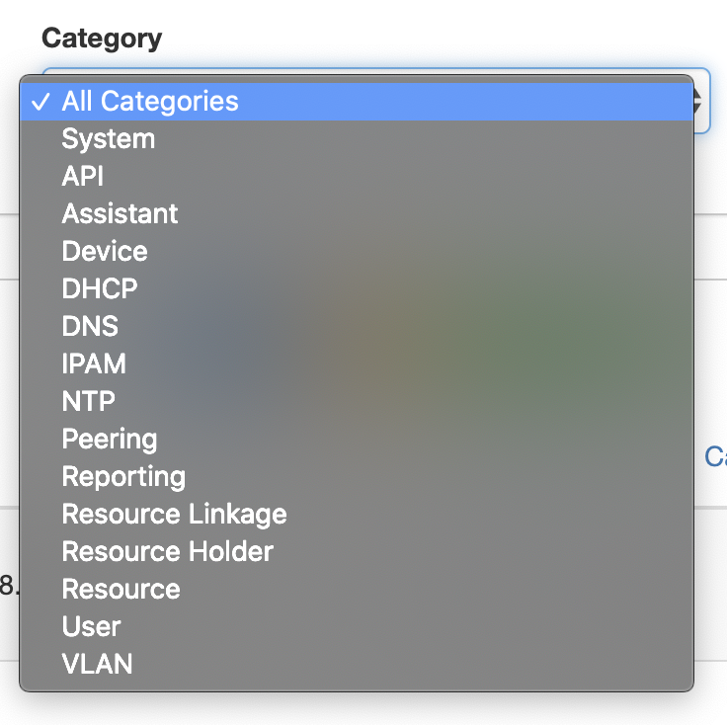The height and width of the screenshot is (725, 727).
Task: Click the partially hidden blue link at right
Action: (716, 456)
